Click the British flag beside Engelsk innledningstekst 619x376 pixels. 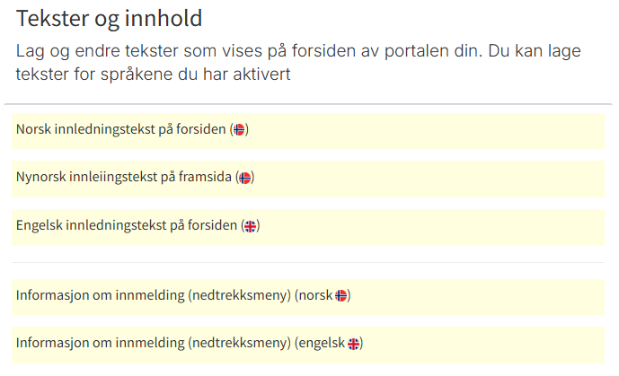tap(251, 226)
